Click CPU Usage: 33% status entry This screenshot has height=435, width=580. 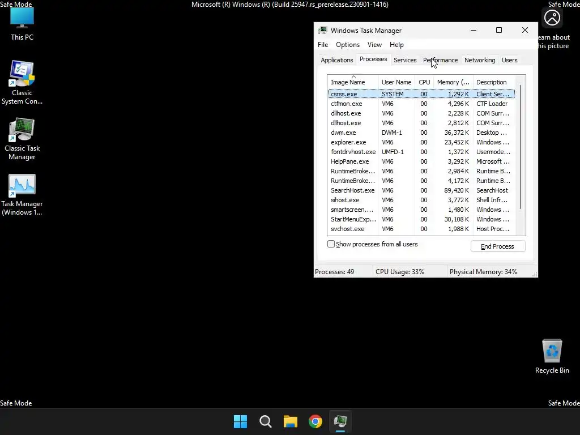coord(400,272)
